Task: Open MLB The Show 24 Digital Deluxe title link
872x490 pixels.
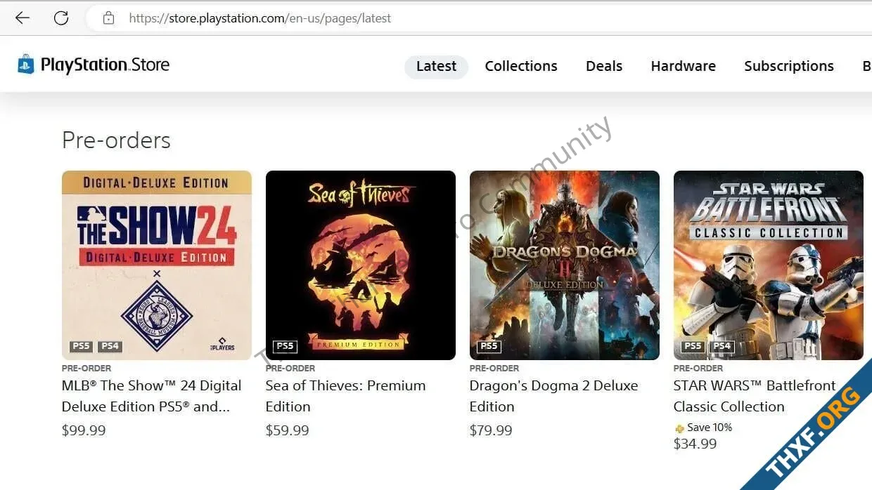Action: coord(152,396)
